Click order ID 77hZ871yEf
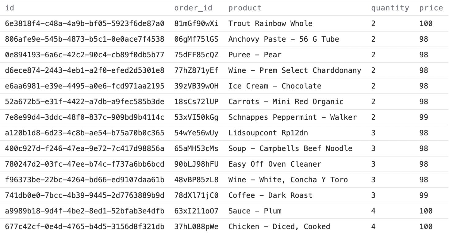 196,70
